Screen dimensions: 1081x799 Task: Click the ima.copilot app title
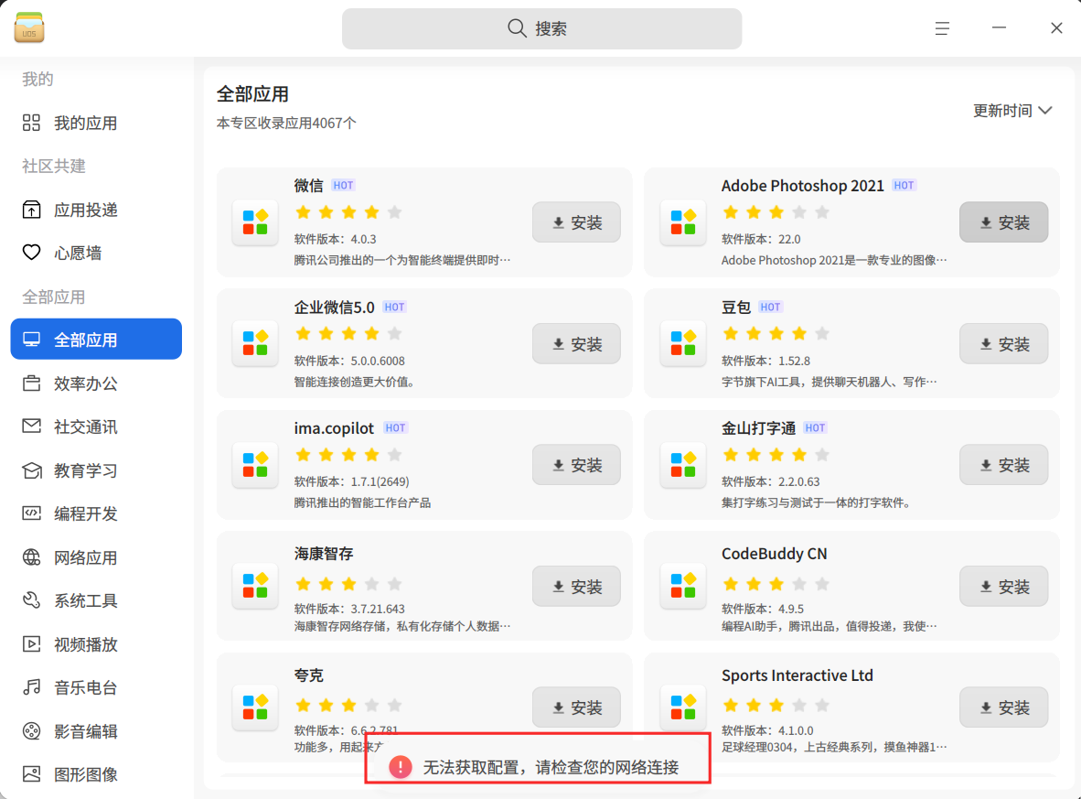(x=334, y=427)
